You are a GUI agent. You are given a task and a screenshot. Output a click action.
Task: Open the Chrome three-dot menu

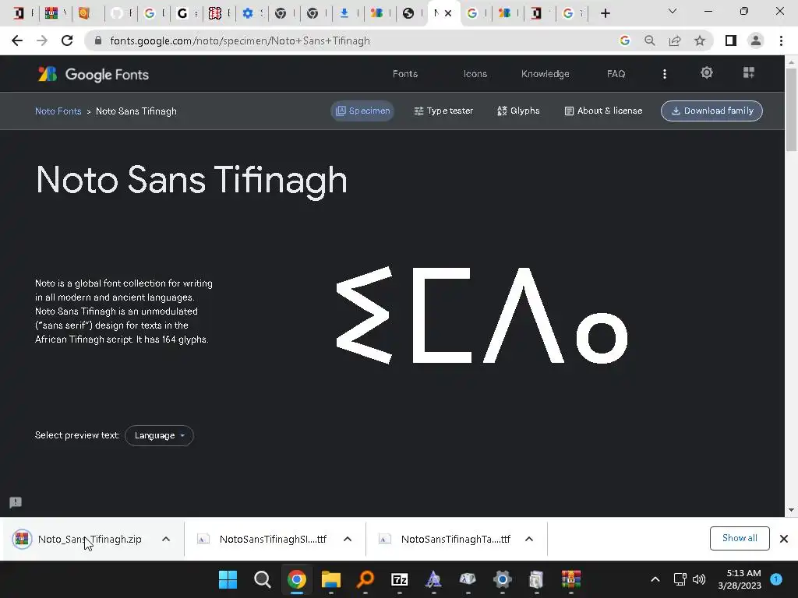click(781, 40)
